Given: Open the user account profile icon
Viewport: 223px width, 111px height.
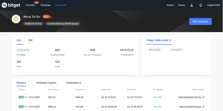Looking at the screenshot, I should tap(192, 5).
